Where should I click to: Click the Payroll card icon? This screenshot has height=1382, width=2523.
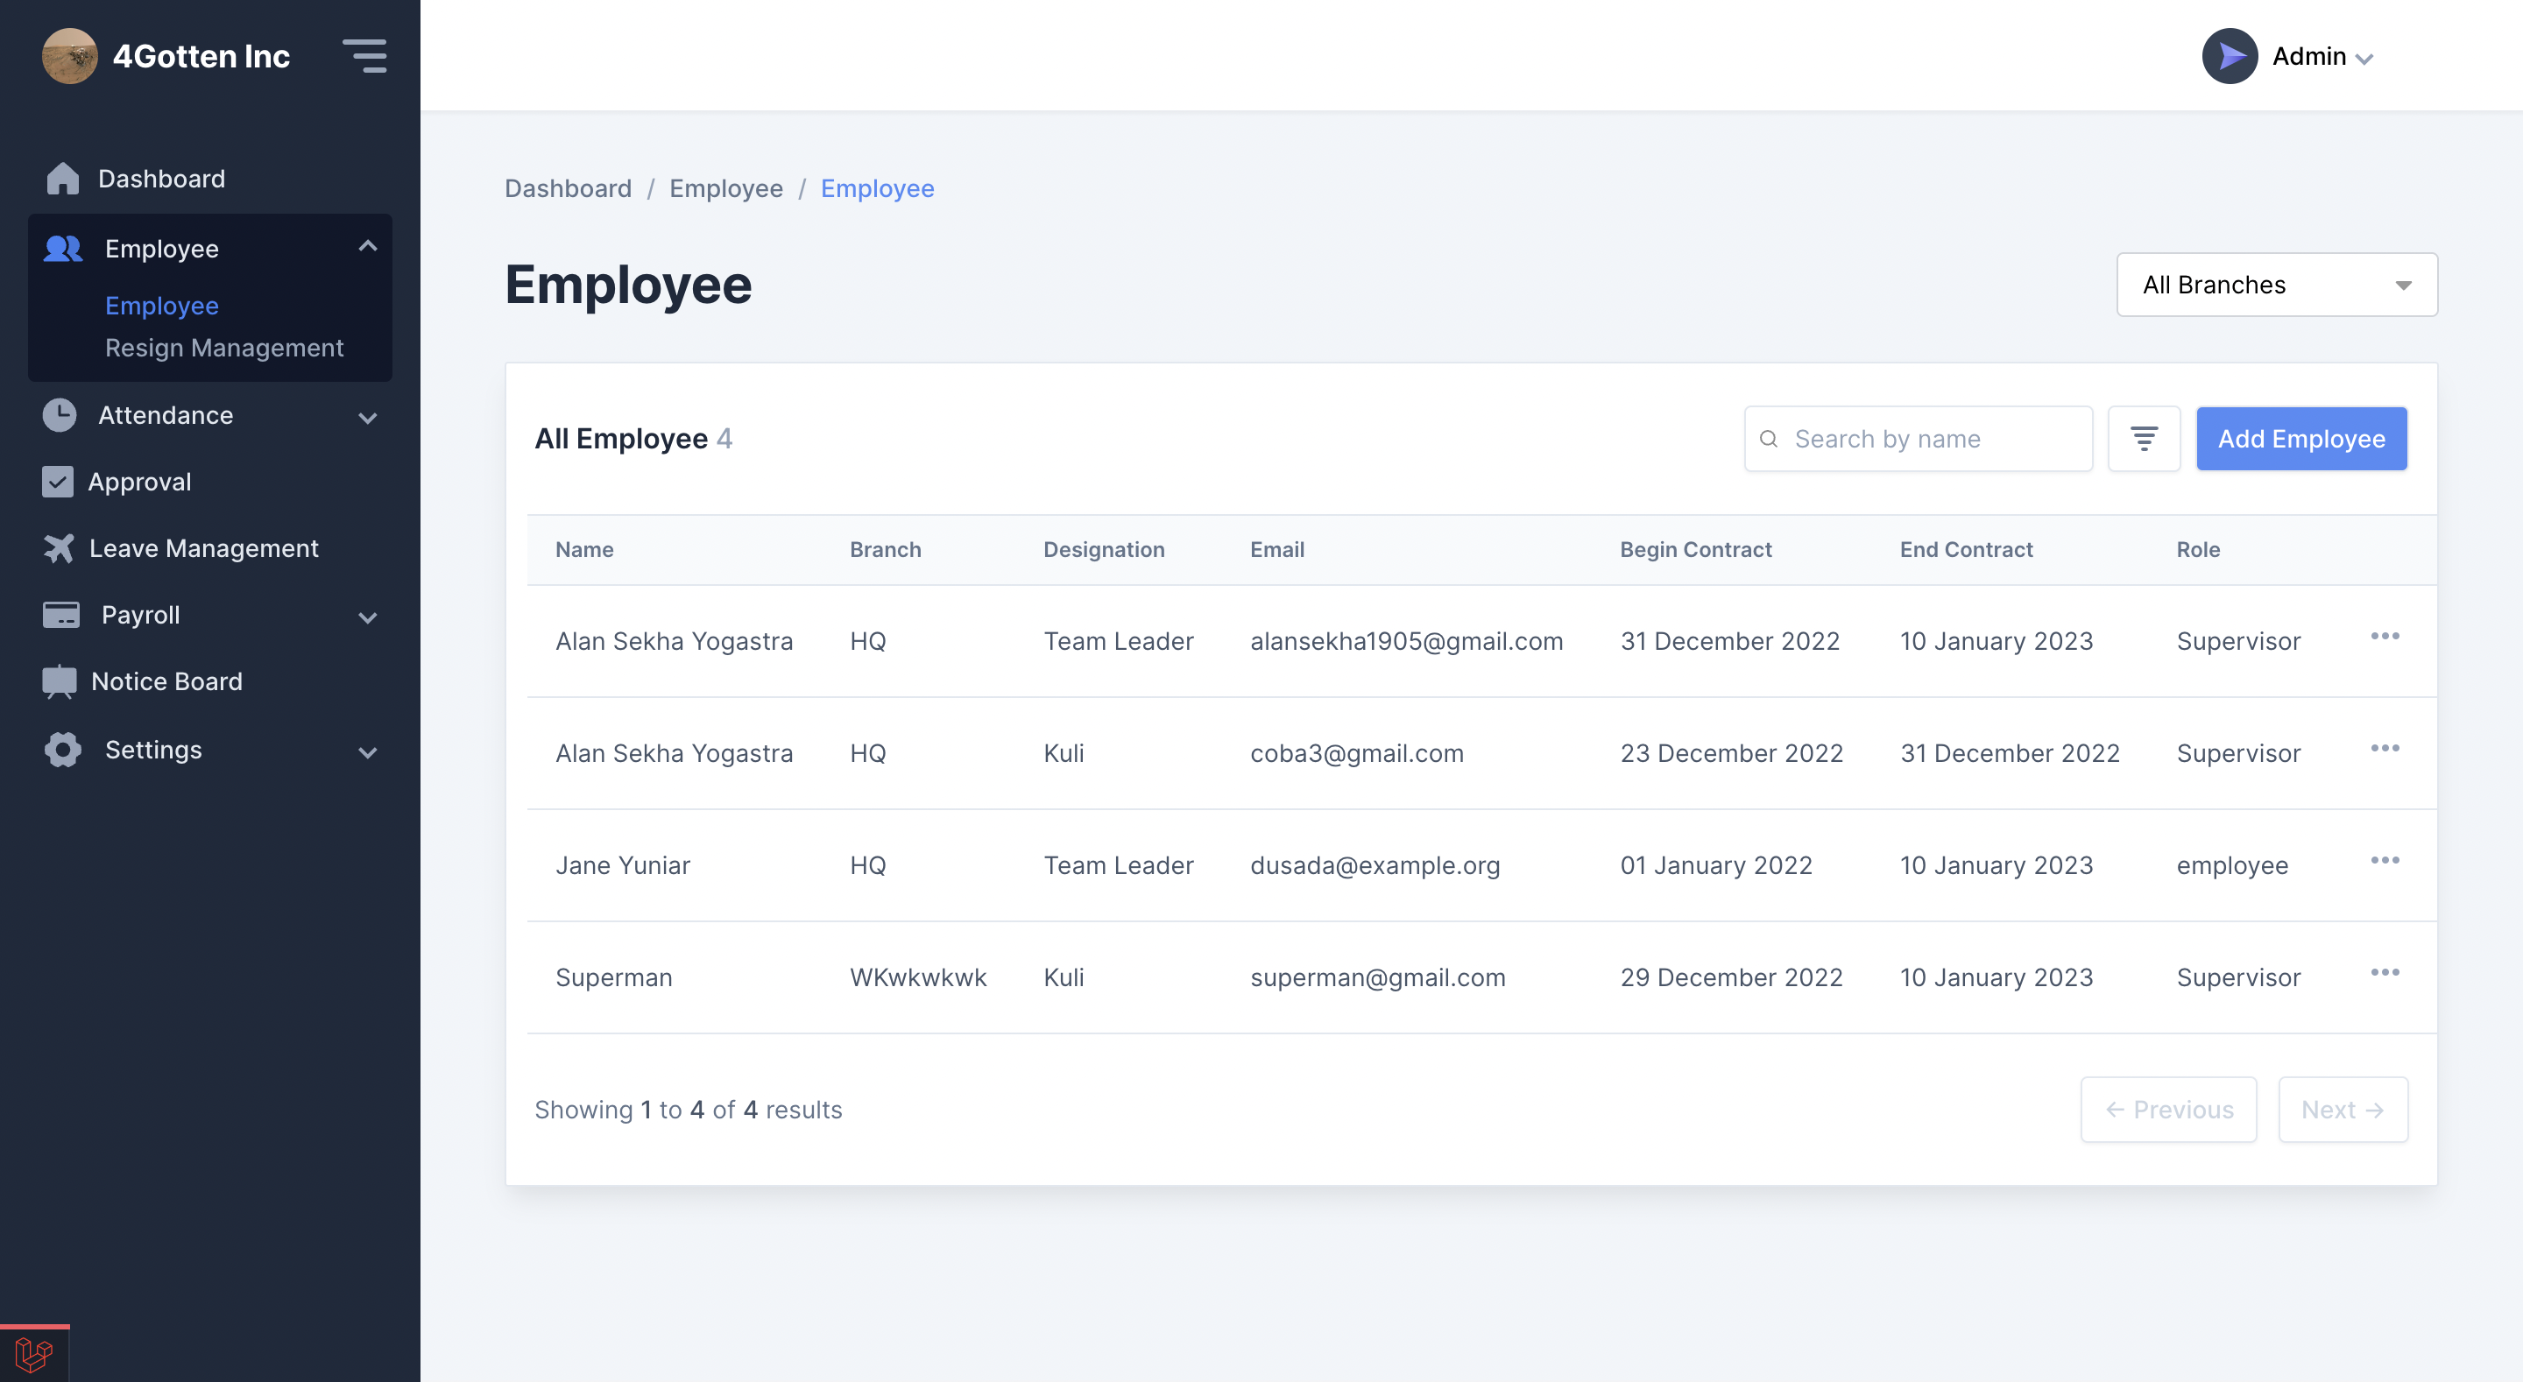(61, 615)
